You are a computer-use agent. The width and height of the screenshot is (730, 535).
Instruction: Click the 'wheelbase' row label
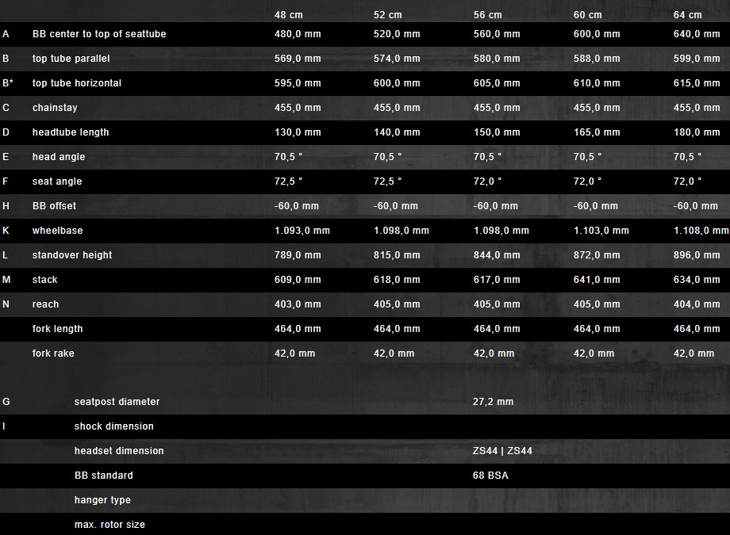pos(57,231)
